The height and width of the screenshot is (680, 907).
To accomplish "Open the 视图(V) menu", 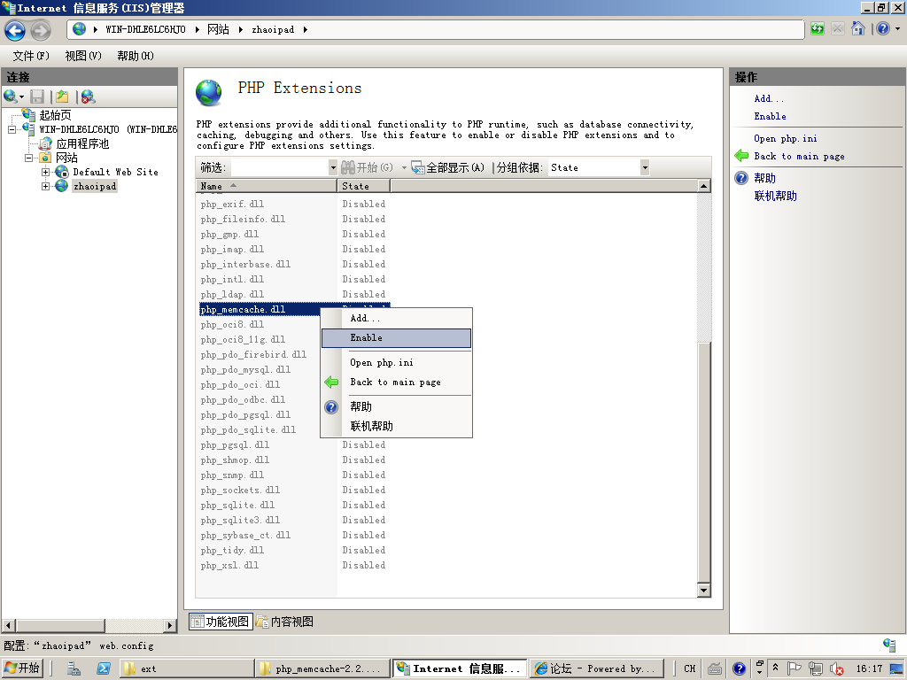I will [83, 56].
